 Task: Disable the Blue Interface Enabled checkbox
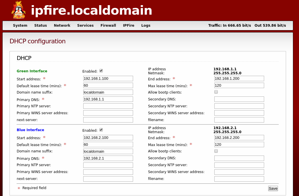[x=101, y=129]
